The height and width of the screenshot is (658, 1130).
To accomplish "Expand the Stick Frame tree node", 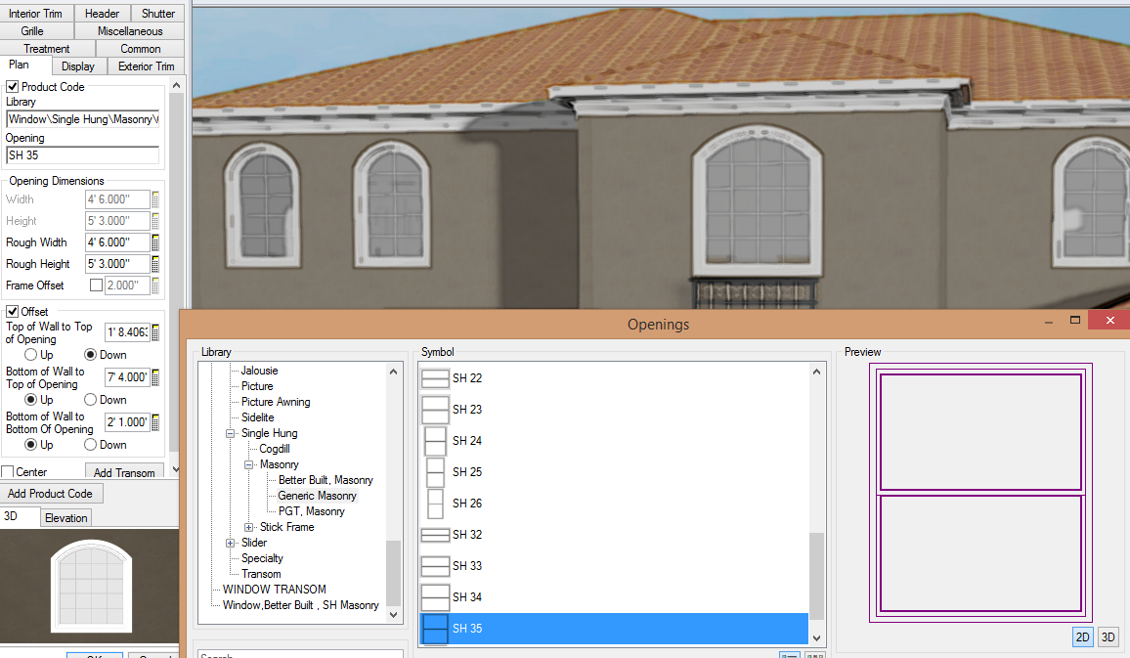I will coord(249,527).
